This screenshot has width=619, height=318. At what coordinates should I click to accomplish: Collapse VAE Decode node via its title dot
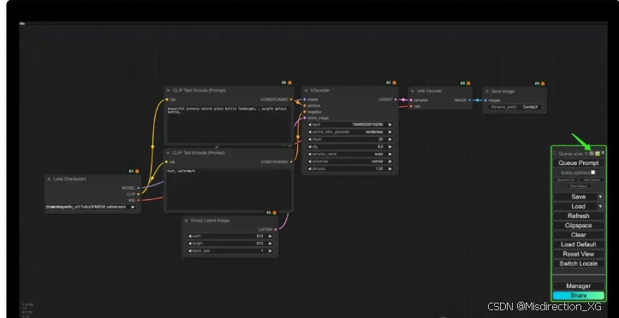[412, 91]
